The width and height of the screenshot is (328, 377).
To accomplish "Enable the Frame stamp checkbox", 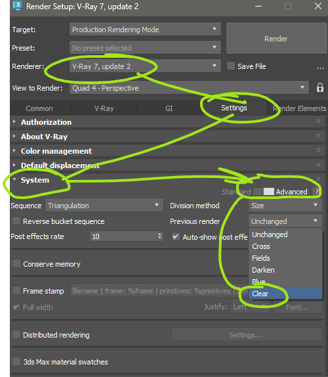I will 16,290.
